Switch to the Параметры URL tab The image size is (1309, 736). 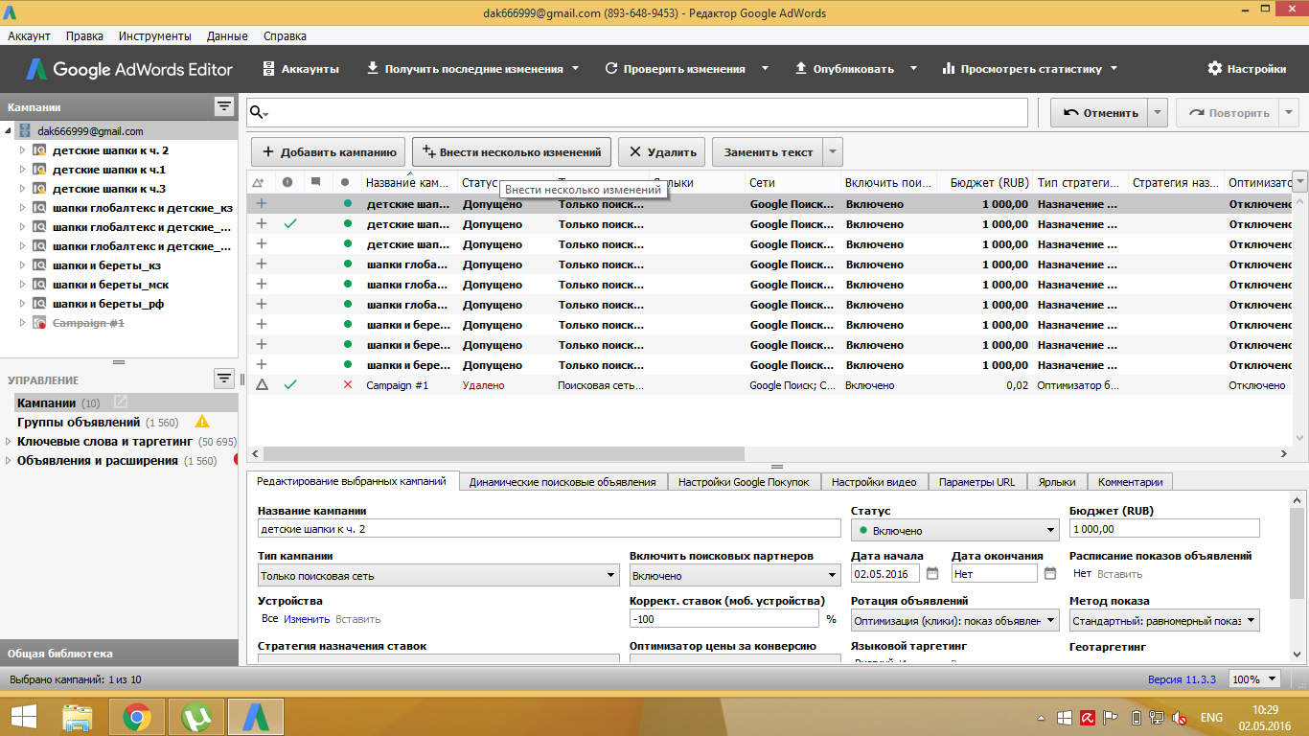click(976, 482)
